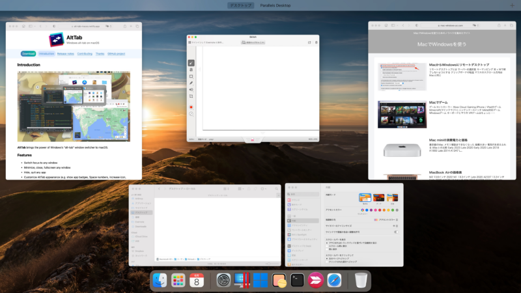
Task: Open Finder group-by dropdown
Action: 240,189
